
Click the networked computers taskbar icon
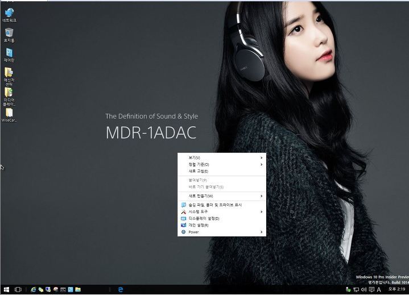click(x=48, y=289)
